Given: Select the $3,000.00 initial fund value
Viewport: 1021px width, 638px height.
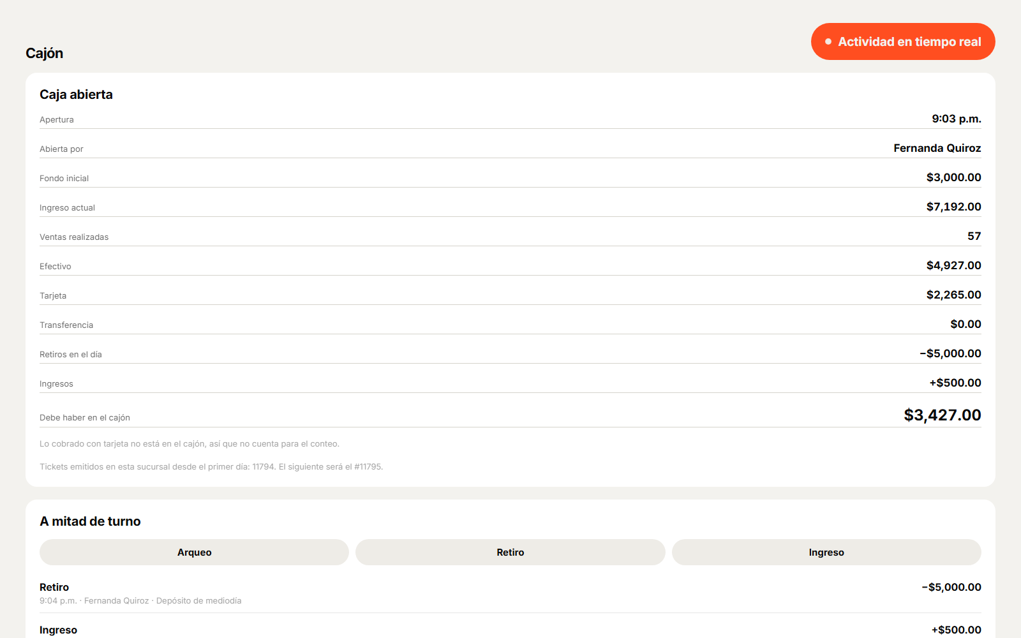Looking at the screenshot, I should point(954,177).
